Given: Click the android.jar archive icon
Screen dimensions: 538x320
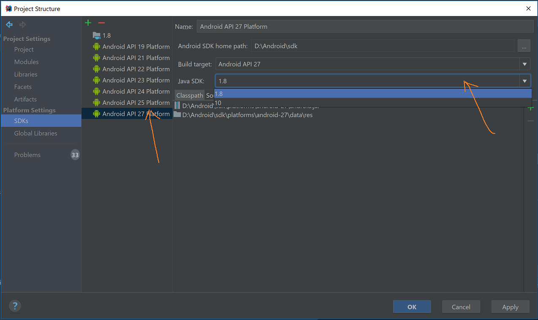Looking at the screenshot, I should coord(177,106).
